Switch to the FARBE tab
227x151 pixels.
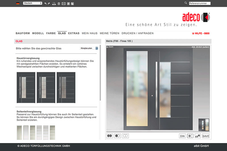pyautogui.click(x=51, y=33)
